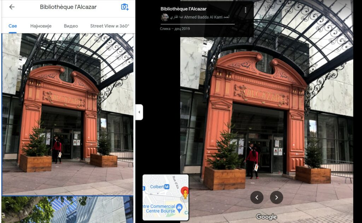362x223 pixels.
Task: Select the Све tab
Action: (x=13, y=26)
